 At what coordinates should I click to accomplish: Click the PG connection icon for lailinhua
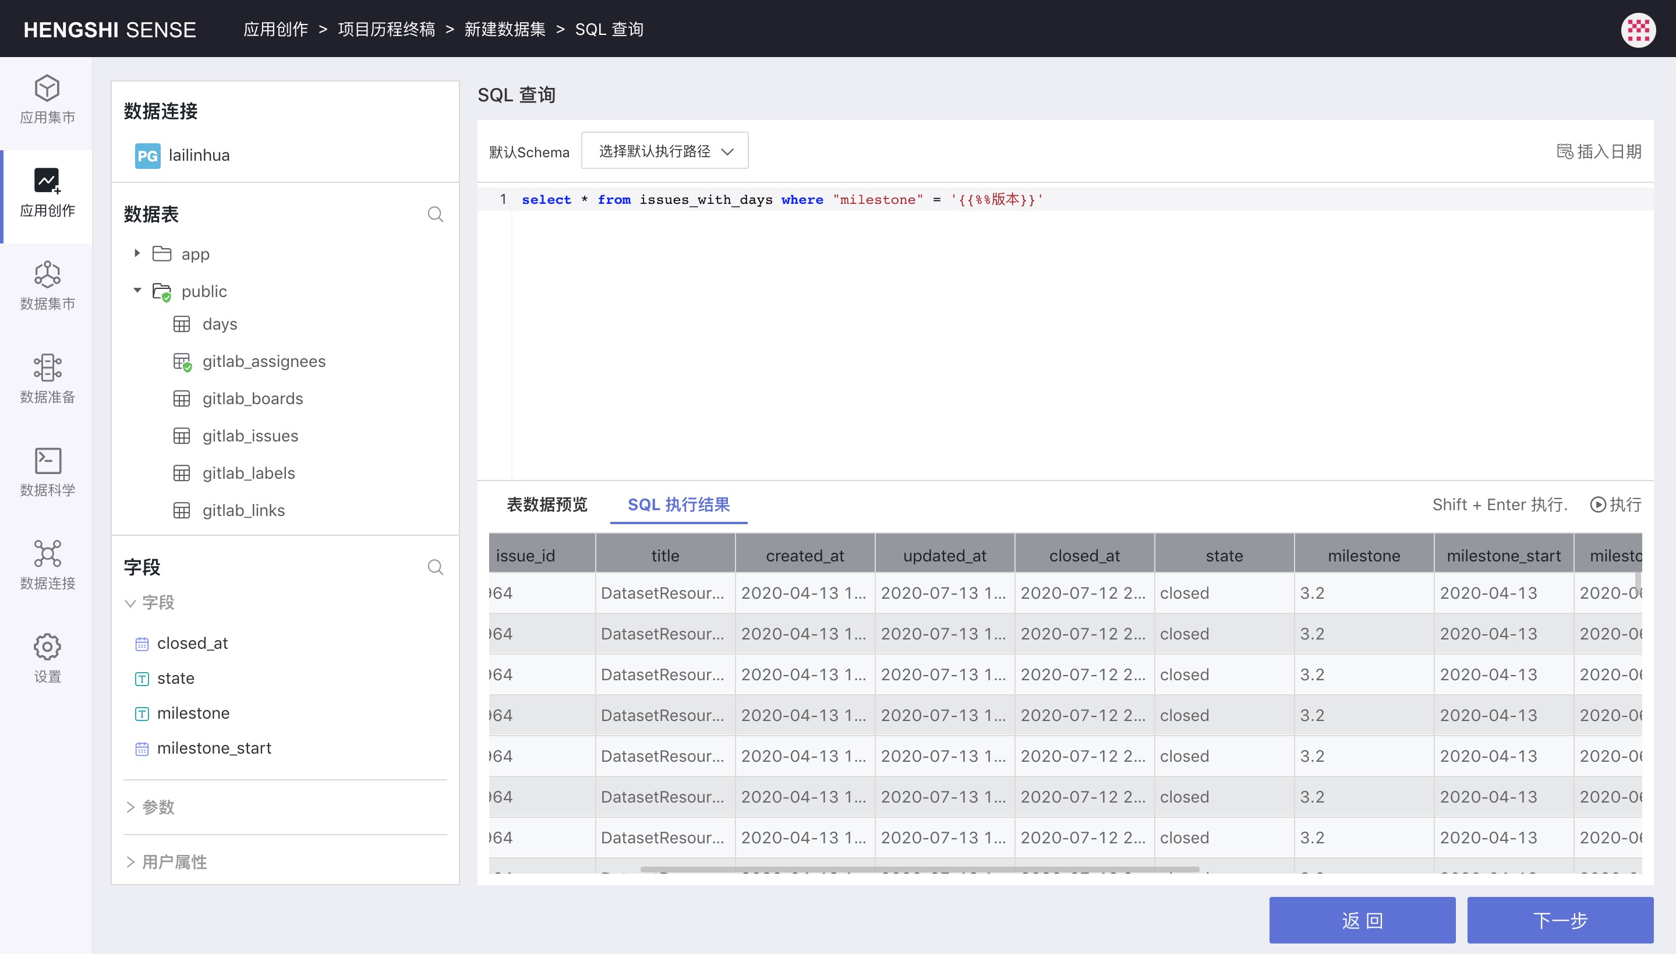[147, 156]
